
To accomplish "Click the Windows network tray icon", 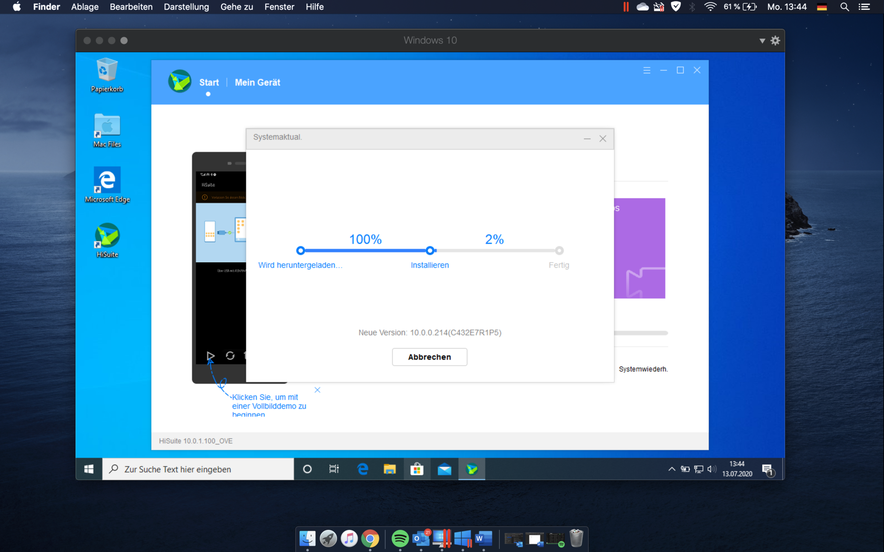I will [x=699, y=469].
